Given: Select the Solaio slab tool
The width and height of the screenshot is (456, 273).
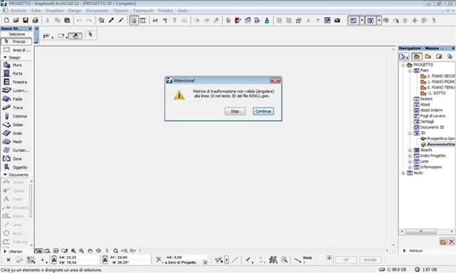Looking at the screenshot, I should coord(16,124).
